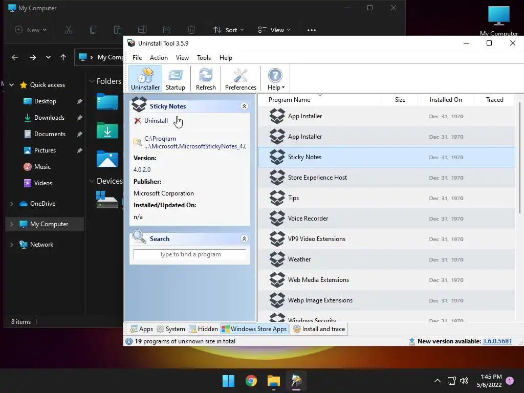This screenshot has height=393, width=524.
Task: Open the volume control in system tray
Action: tap(464, 381)
